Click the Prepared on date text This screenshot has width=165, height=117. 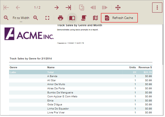[x=71, y=43]
